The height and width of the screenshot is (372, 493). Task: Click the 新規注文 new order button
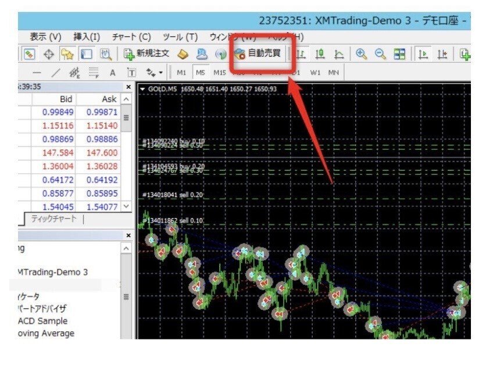point(147,54)
